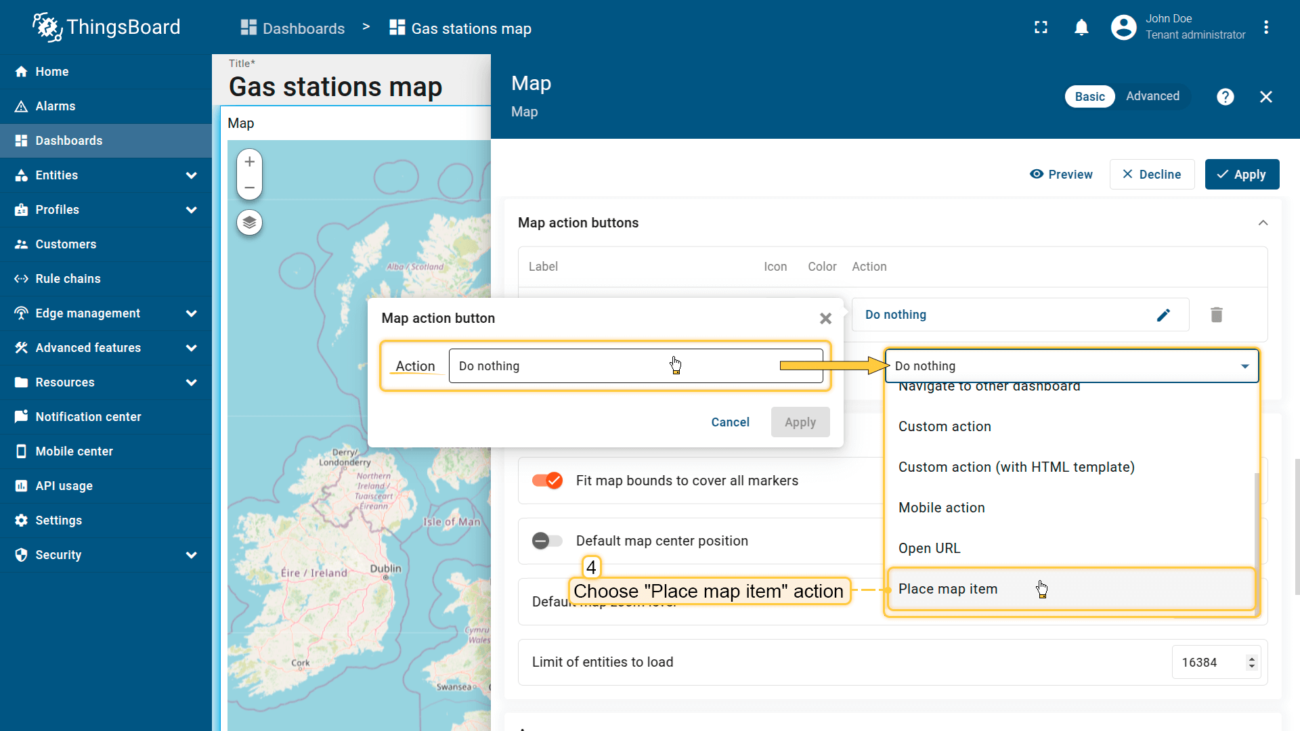
Task: Click the Decline button
Action: [1152, 175]
